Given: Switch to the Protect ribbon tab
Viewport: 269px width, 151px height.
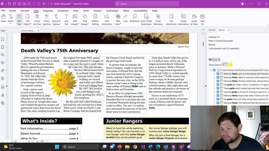Looking at the screenshot, I should click(x=98, y=10).
